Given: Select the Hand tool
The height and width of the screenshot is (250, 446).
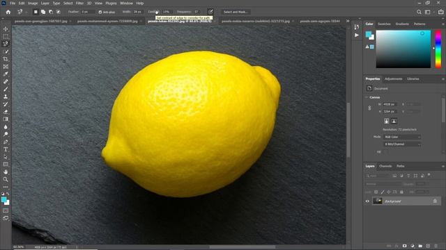Looking at the screenshot, I should pos(6,172).
